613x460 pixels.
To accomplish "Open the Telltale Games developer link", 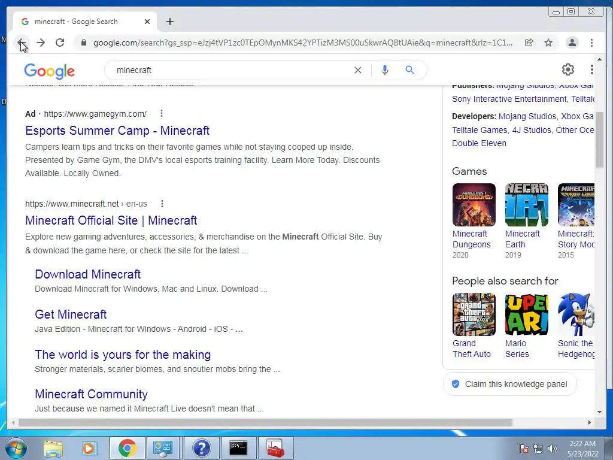I will click(480, 130).
